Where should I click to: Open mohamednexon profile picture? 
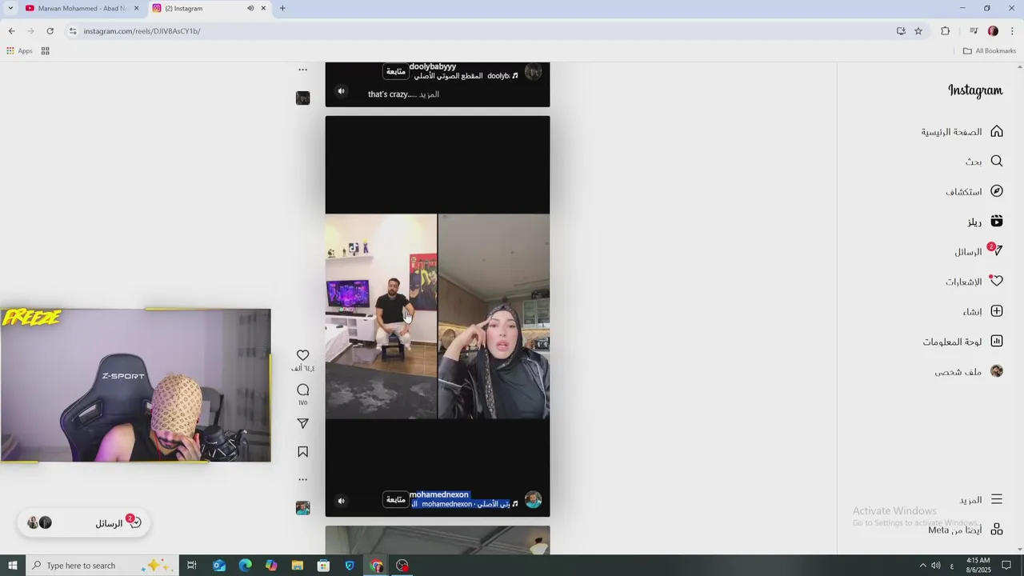(533, 501)
